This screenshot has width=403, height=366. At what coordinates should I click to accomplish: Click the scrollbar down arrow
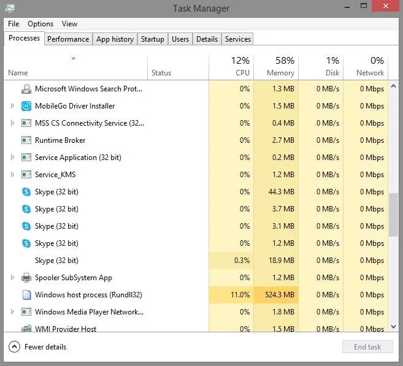coord(393,327)
